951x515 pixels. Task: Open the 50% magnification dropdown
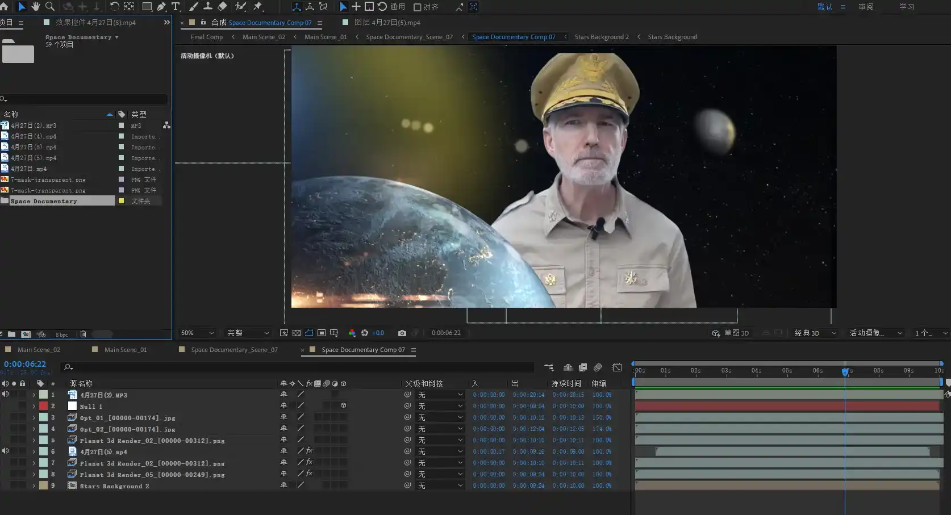(x=196, y=333)
